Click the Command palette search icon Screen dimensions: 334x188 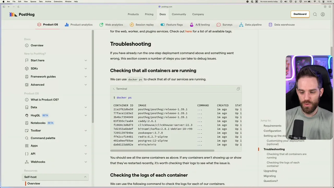(x=27, y=138)
